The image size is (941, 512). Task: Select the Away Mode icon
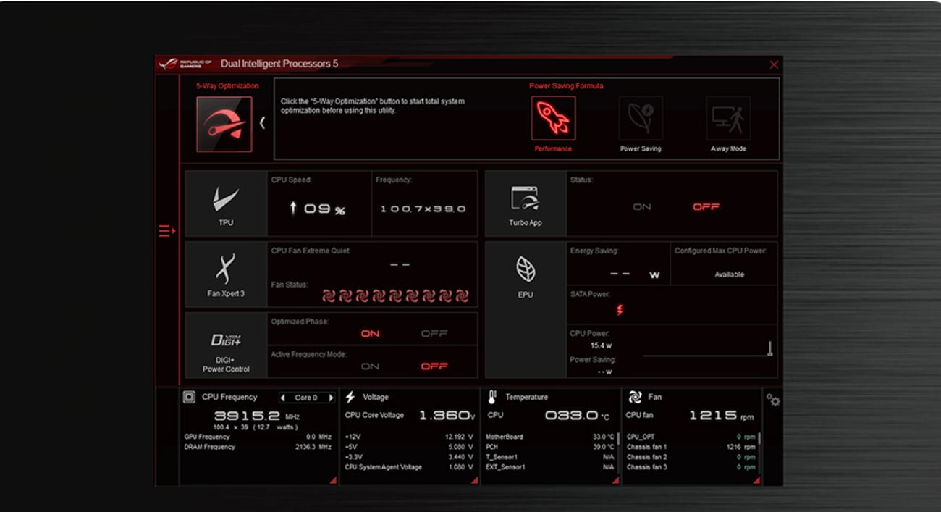728,118
